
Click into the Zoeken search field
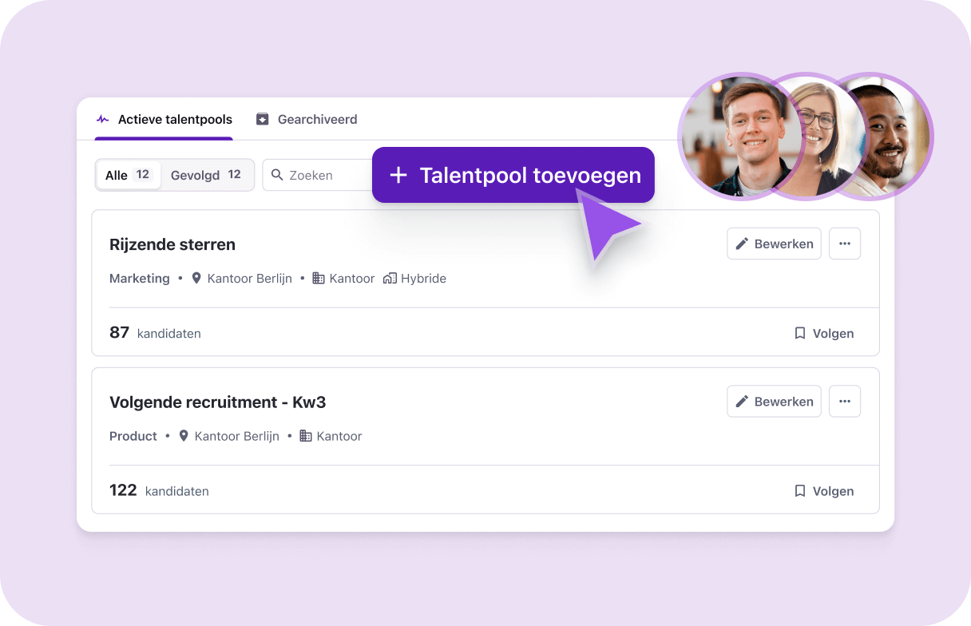tap(318, 175)
